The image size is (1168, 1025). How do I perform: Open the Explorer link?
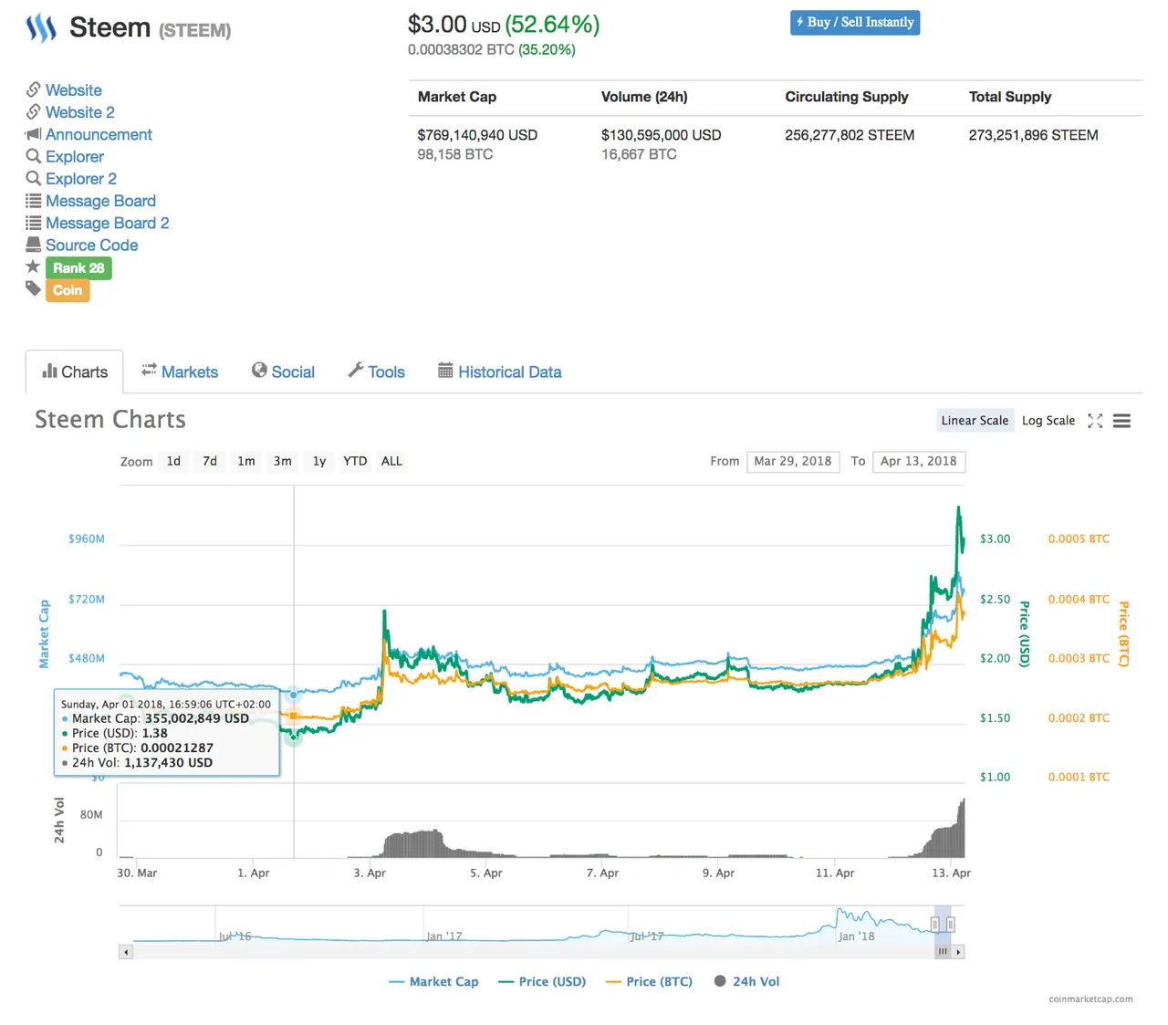tap(75, 157)
